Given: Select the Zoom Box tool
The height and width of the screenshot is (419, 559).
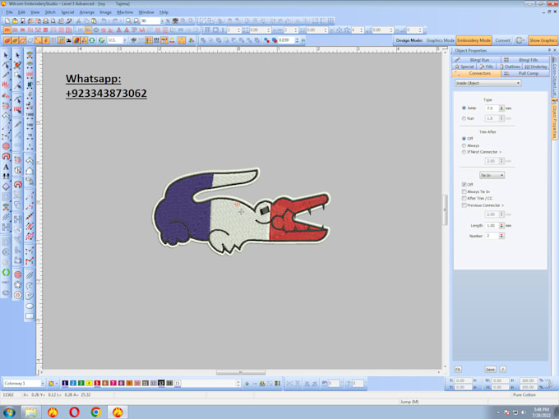Looking at the screenshot, I should pyautogui.click(x=136, y=21).
